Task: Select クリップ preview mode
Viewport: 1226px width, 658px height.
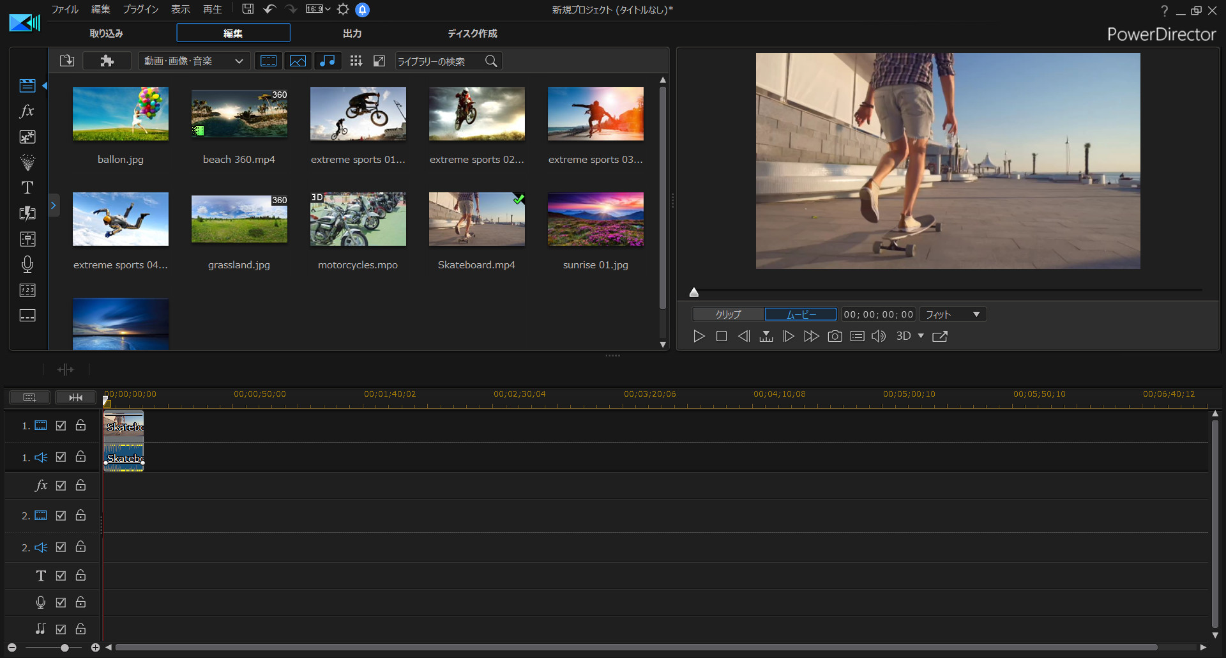Action: click(x=729, y=314)
